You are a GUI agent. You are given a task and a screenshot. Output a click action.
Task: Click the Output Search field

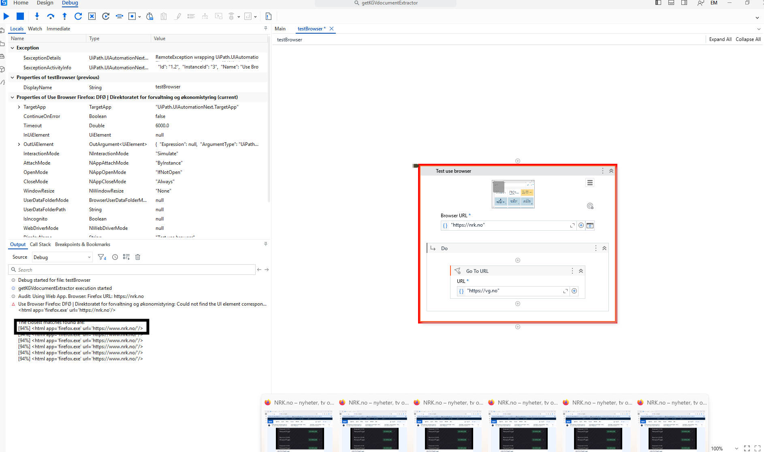pos(132,270)
